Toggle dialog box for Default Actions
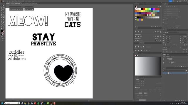This screenshot has width=188, height=105. [x=165, y=57]
